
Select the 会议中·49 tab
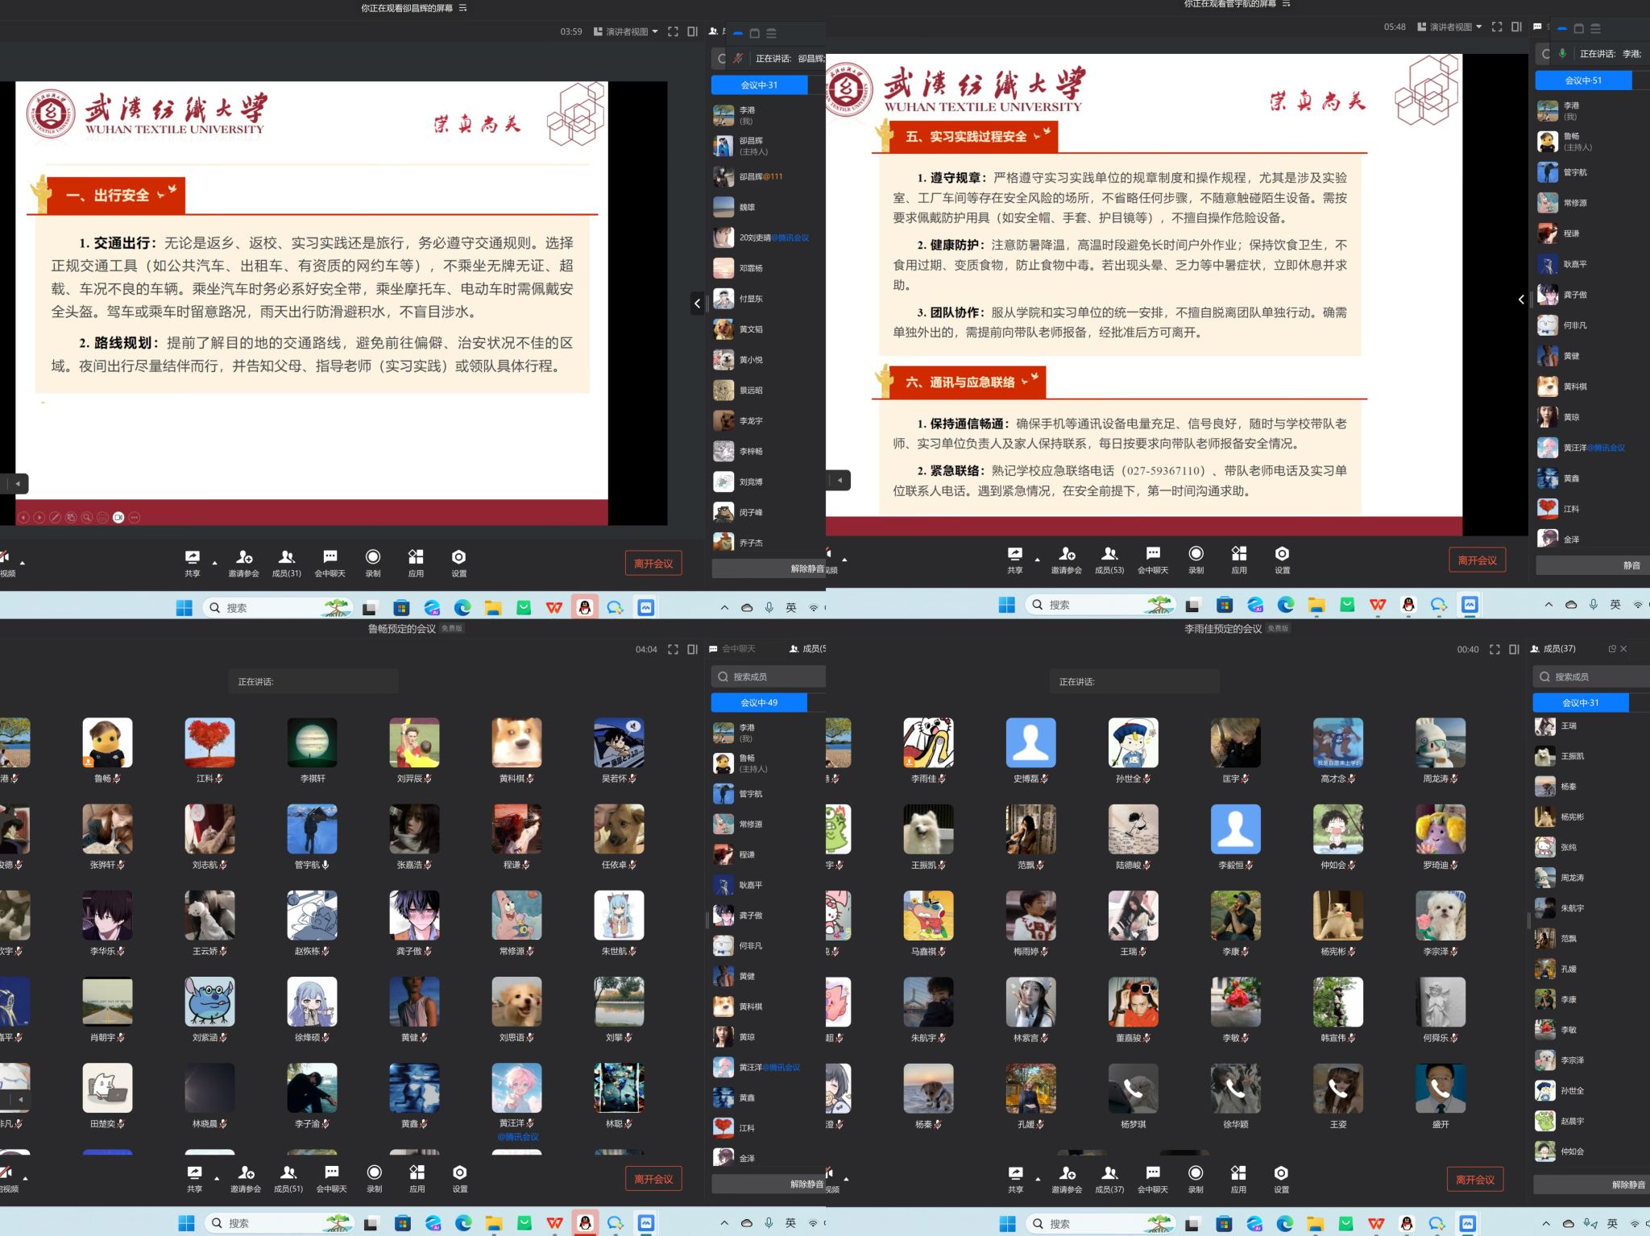tap(759, 703)
